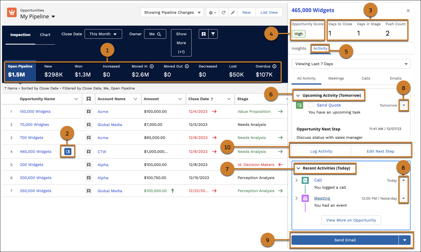
Task: Click the flag icon for 300,000 Widgets row
Action: tap(88, 178)
